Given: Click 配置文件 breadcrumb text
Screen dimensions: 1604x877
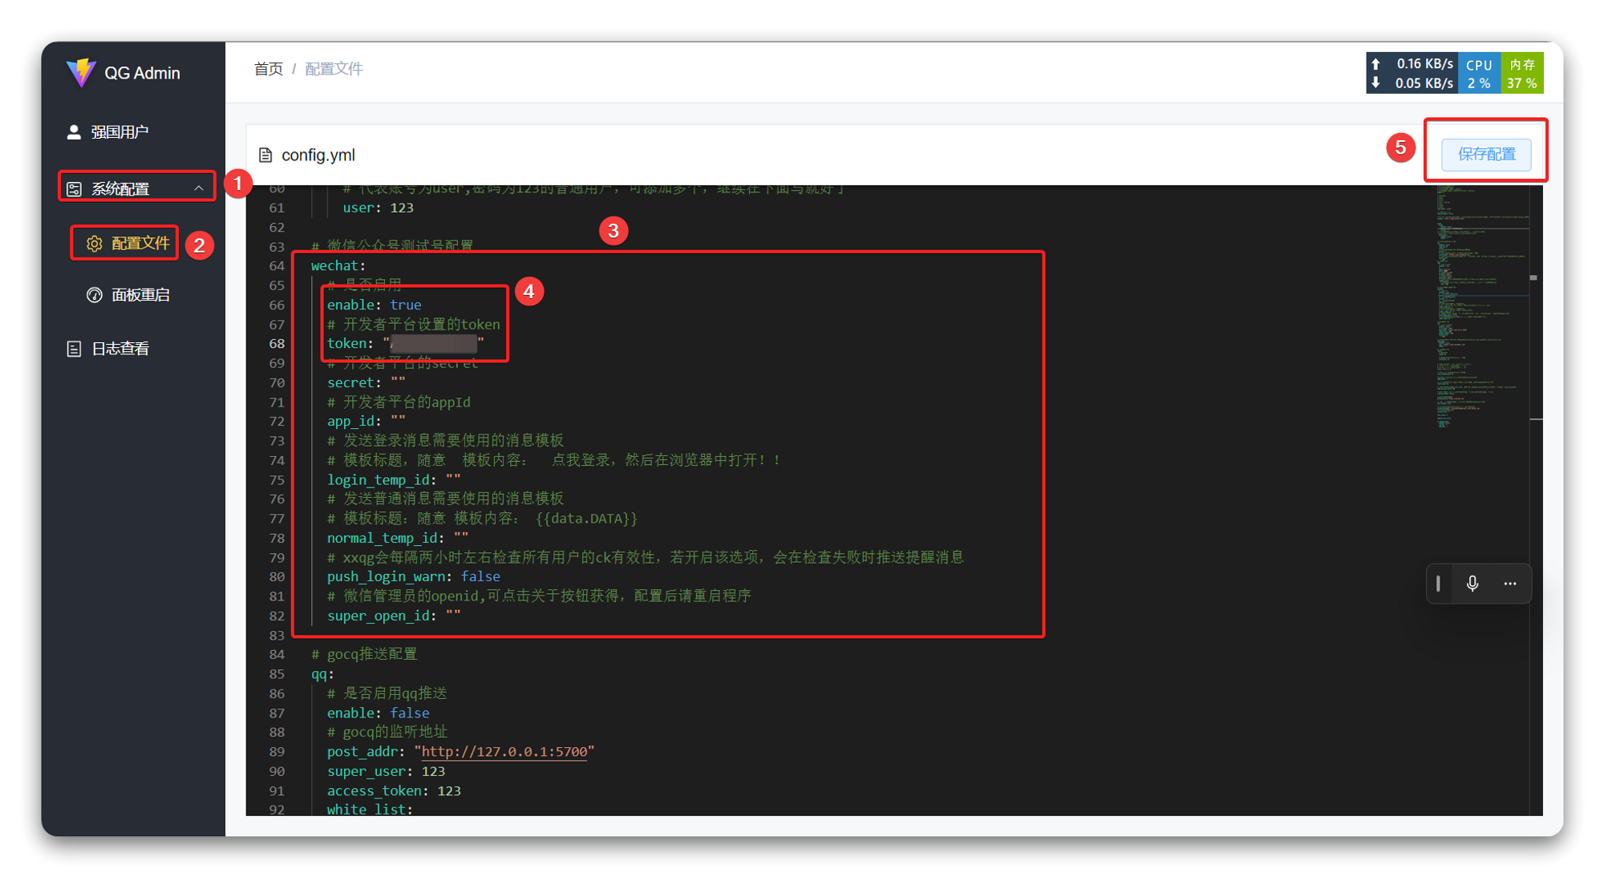Looking at the screenshot, I should 334,69.
